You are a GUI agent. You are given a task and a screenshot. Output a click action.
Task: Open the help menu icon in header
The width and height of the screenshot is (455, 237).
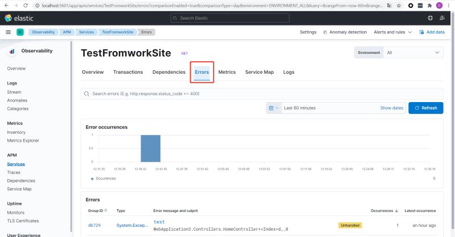[x=431, y=18]
